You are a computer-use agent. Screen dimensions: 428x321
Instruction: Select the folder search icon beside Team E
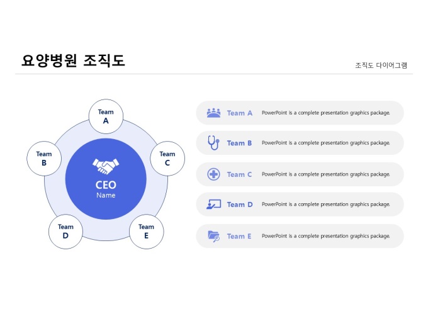click(x=213, y=236)
